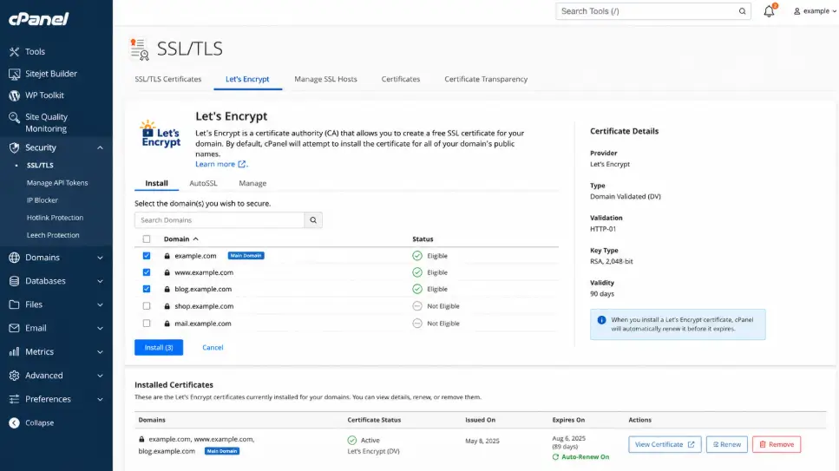
Task: Open Manage API Tokens in sidebar
Action: click(57, 182)
